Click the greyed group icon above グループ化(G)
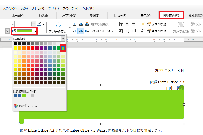 (x=181, y=24)
